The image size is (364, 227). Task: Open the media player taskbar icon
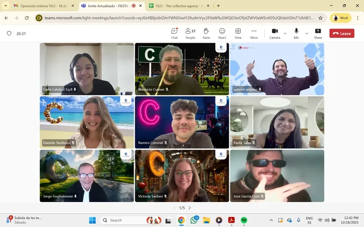coord(219,220)
